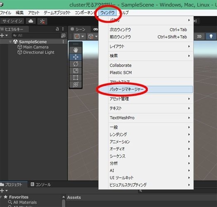Image resolution: width=217 pixels, height=207 pixels.
Task: Click the collab/bug status icon
Action: (x=42, y=21)
